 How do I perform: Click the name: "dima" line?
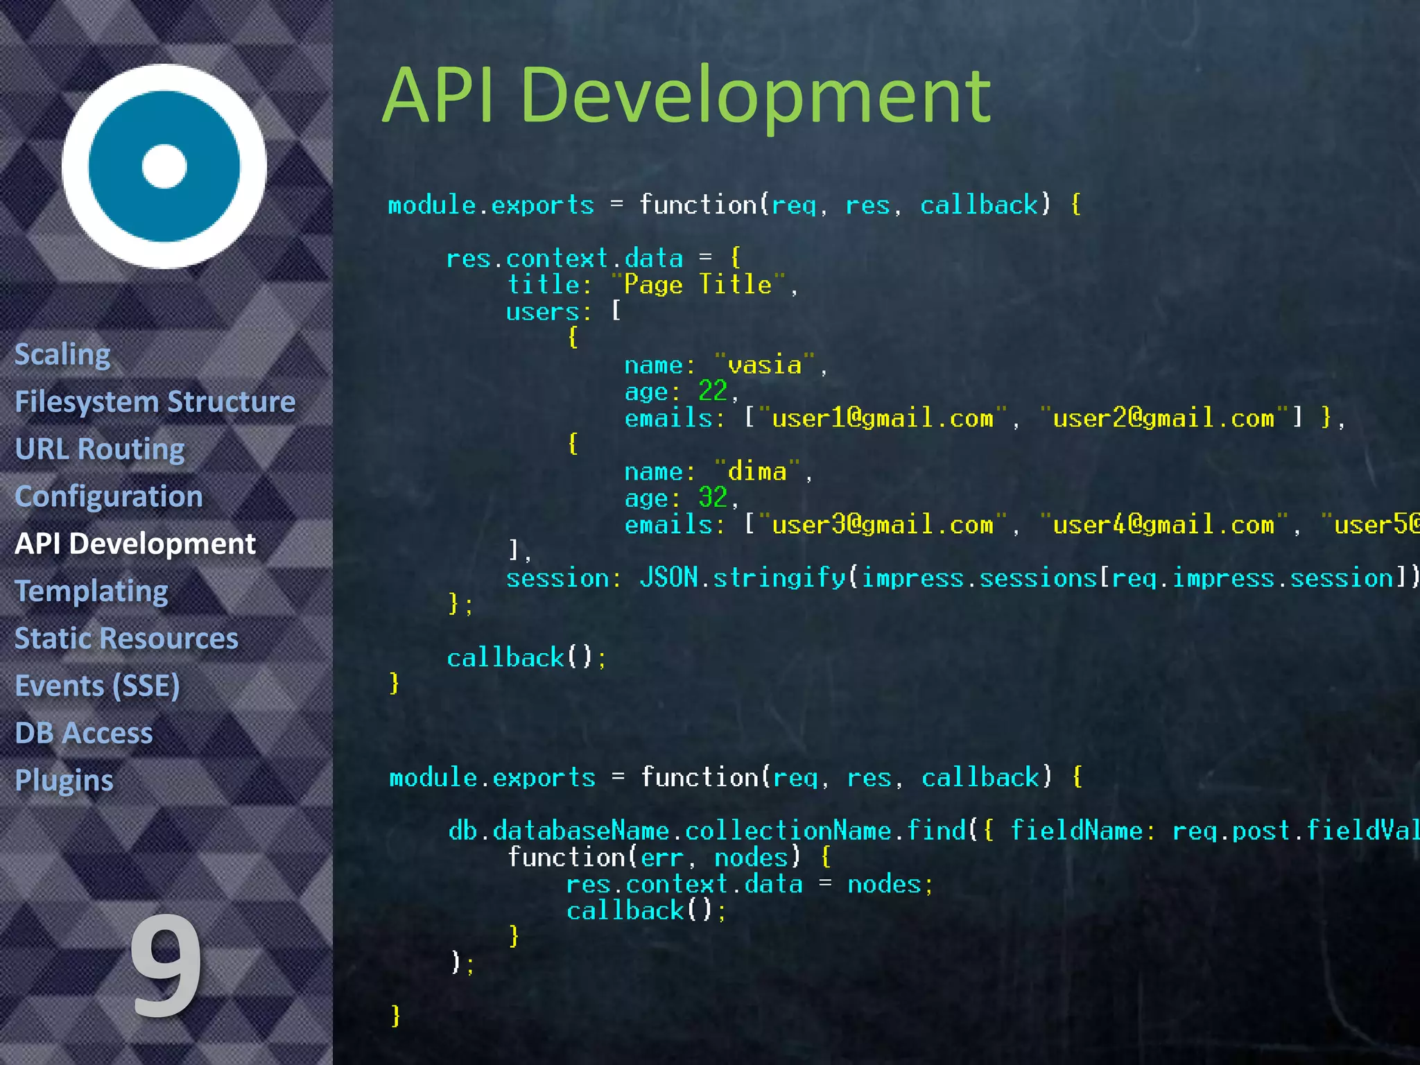pos(718,471)
